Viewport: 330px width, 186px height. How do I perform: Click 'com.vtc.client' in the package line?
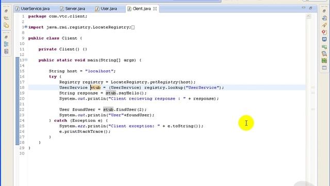click(x=67, y=16)
